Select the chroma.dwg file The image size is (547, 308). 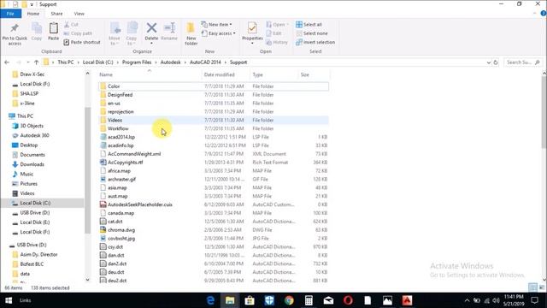click(214, 230)
